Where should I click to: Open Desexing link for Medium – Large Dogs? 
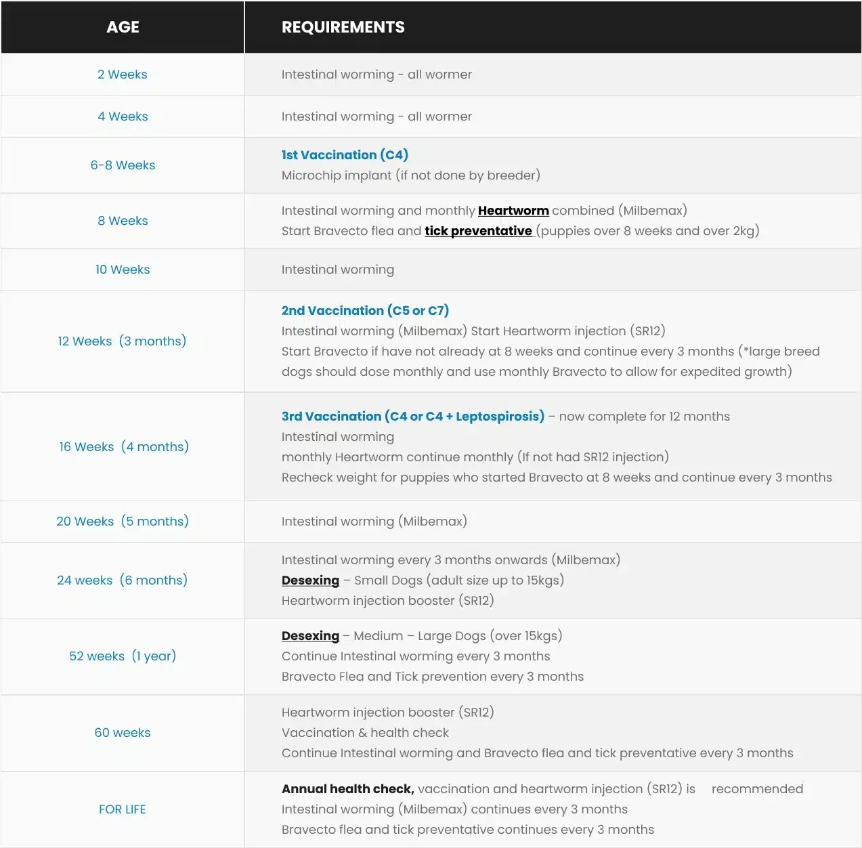point(310,636)
